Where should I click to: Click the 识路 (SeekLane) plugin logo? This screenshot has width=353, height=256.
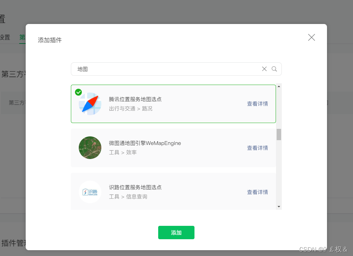[90, 192]
